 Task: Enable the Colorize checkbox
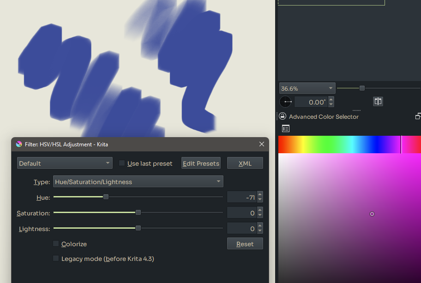coord(56,243)
